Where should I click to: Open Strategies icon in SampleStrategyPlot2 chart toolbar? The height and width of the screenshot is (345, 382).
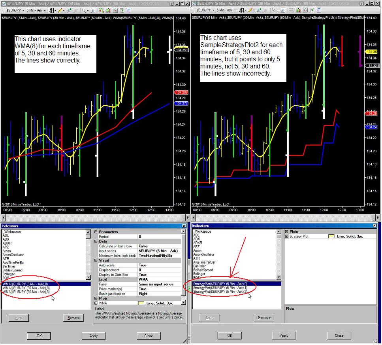pos(312,10)
